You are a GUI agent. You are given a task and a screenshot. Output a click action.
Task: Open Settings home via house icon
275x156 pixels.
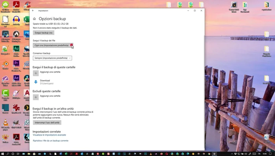(x=34, y=19)
